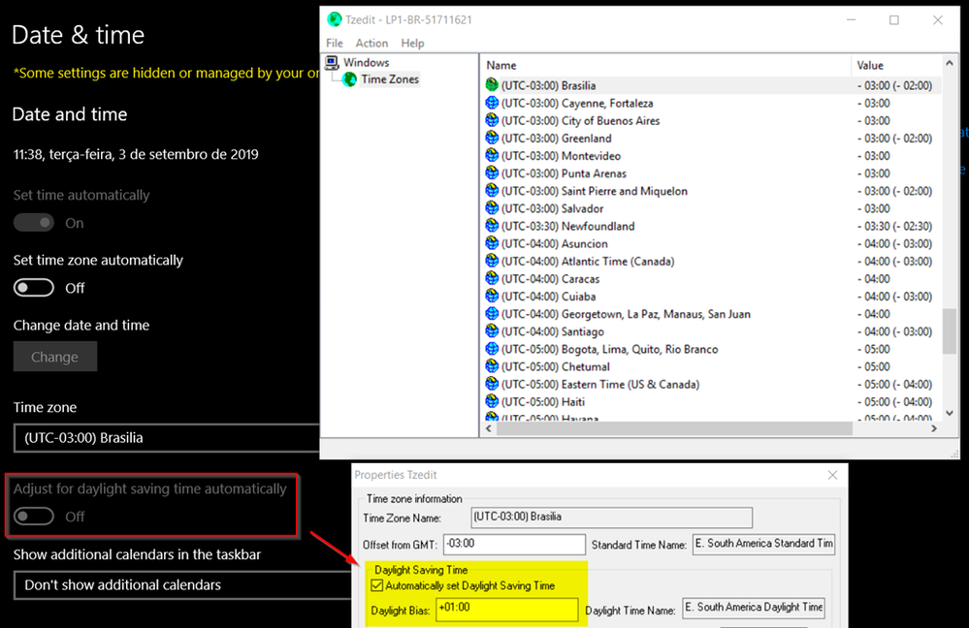
Task: Click globe icon beside Santiago
Action: click(x=492, y=331)
